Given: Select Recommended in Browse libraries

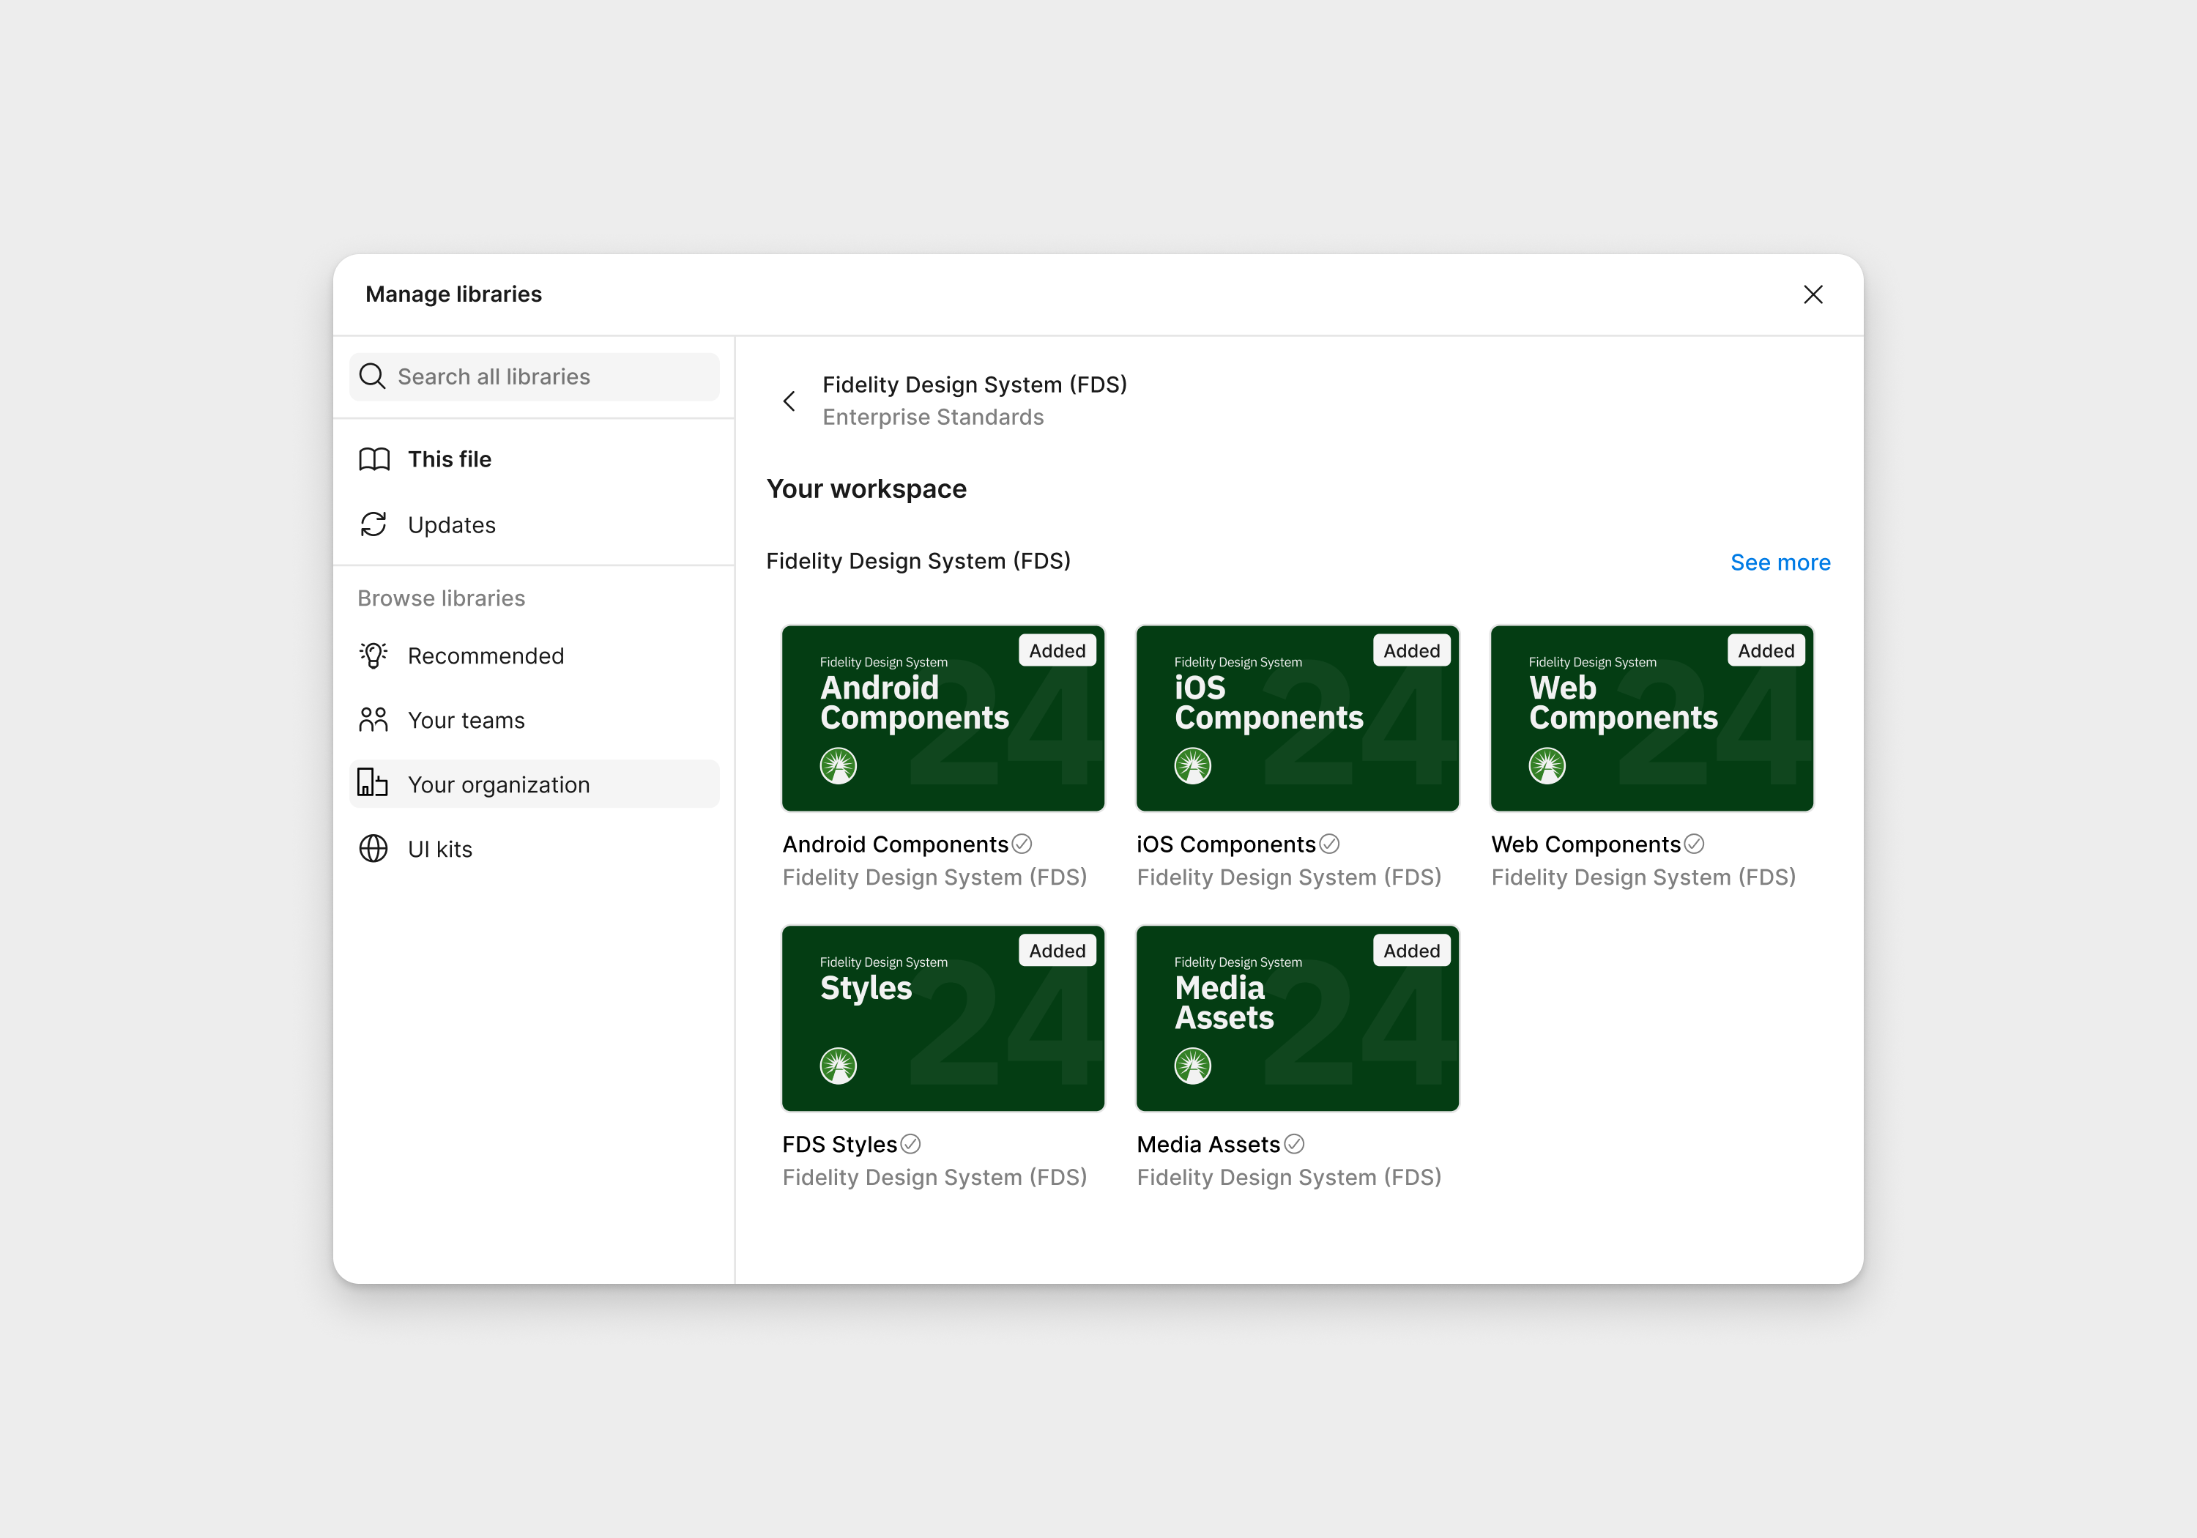Looking at the screenshot, I should point(485,655).
